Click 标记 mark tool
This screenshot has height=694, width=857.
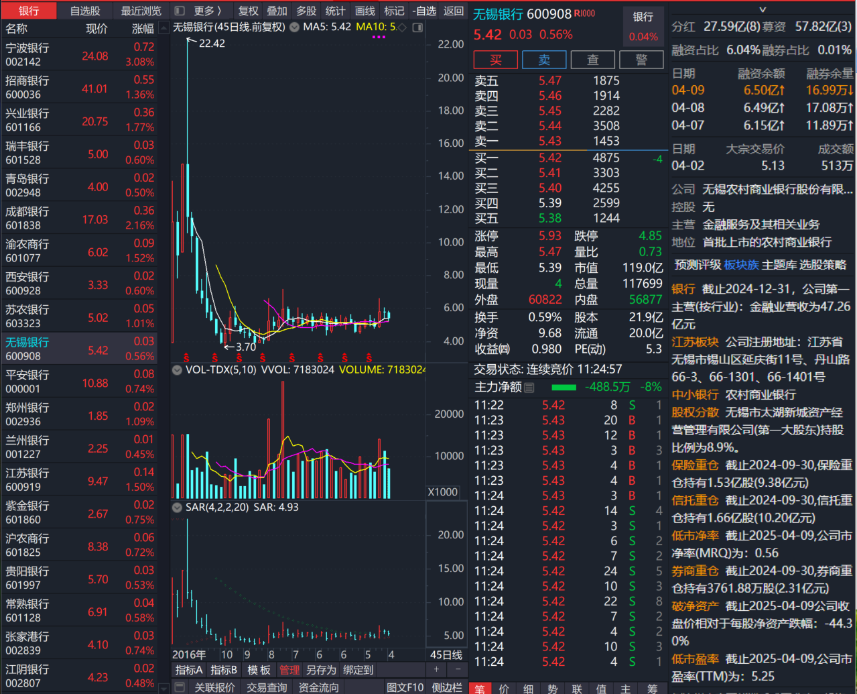coord(394,11)
